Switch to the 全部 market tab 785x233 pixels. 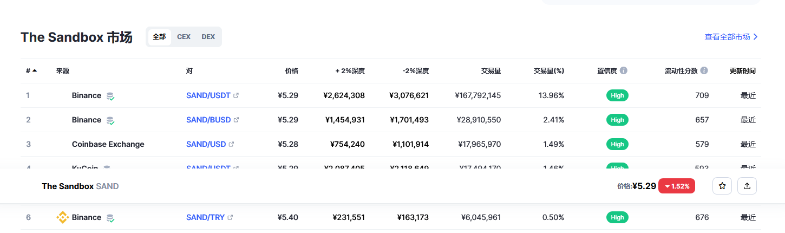point(159,37)
